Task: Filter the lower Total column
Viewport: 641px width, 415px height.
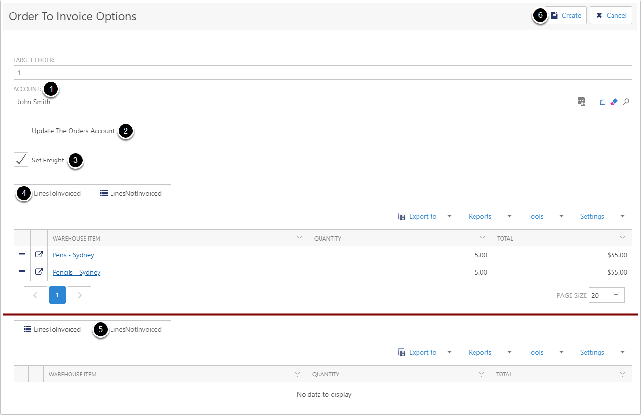Action: pyautogui.click(x=622, y=374)
